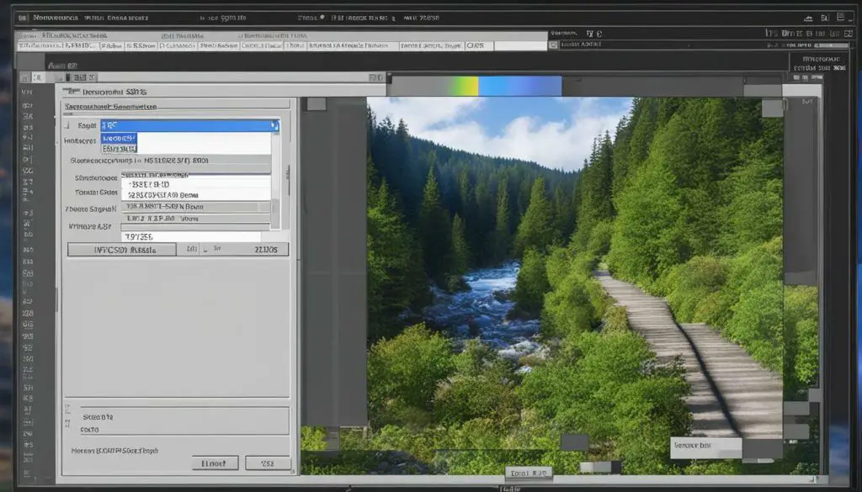Click the white label box overlapping the photo's bottom-right
The width and height of the screenshot is (862, 492).
coord(706,447)
